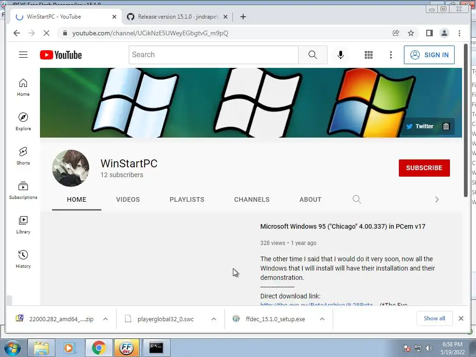The height and width of the screenshot is (357, 476).
Task: Open History in the sidebar
Action: tap(23, 259)
